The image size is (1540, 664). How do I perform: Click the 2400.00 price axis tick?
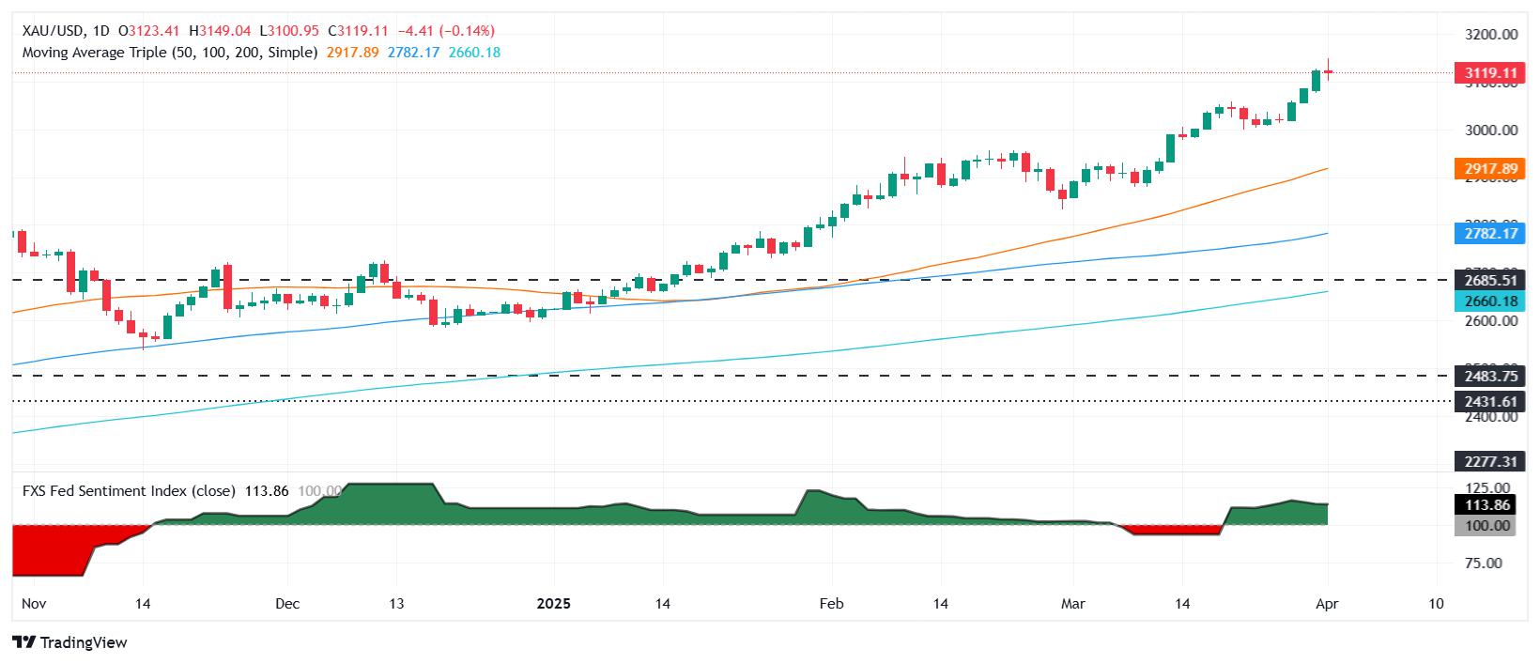point(1492,417)
